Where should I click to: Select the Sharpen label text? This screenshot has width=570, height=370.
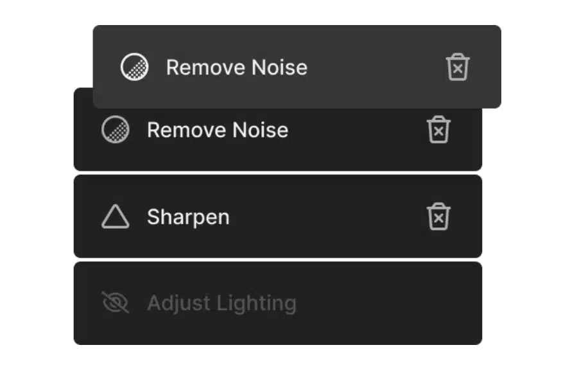(188, 217)
